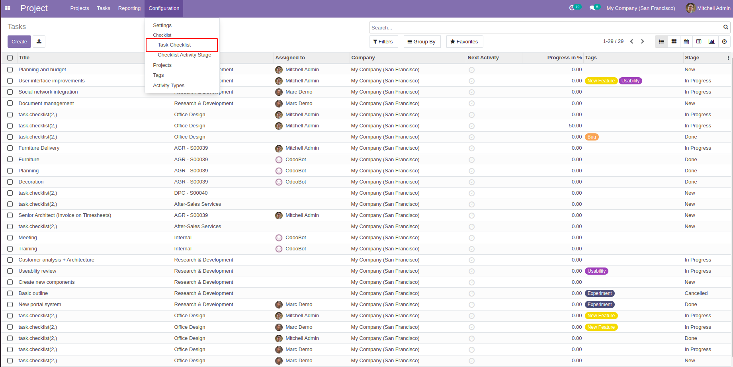Select the Basic outline row checkbox
Viewport: 733px width, 367px height.
(x=10, y=293)
